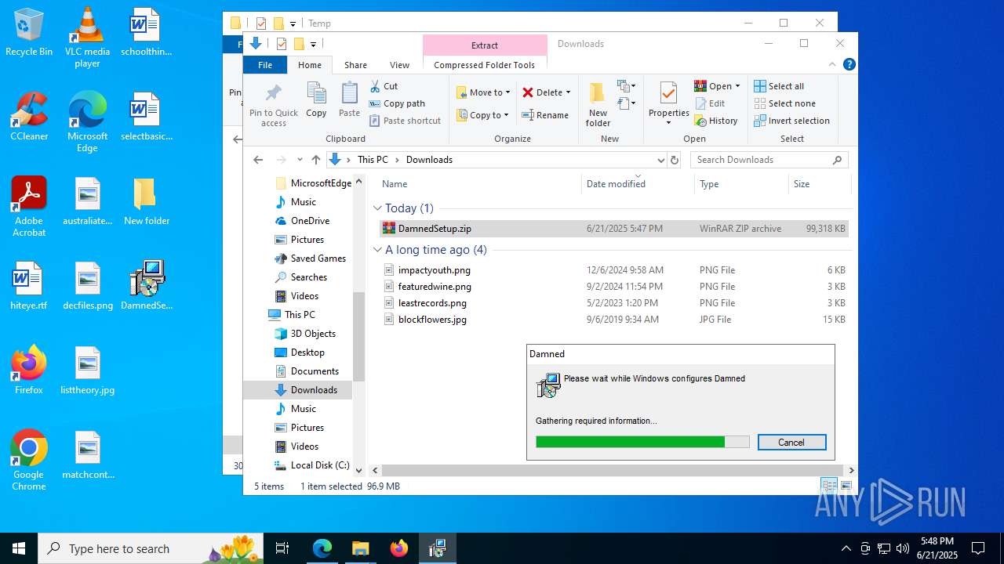Switch to details view layout icon
1004x564 pixels.
(829, 486)
